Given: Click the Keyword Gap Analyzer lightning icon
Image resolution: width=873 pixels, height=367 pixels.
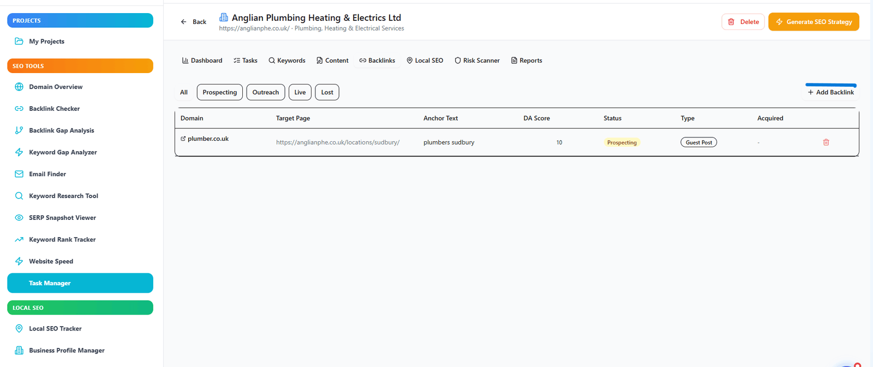Looking at the screenshot, I should click(19, 152).
